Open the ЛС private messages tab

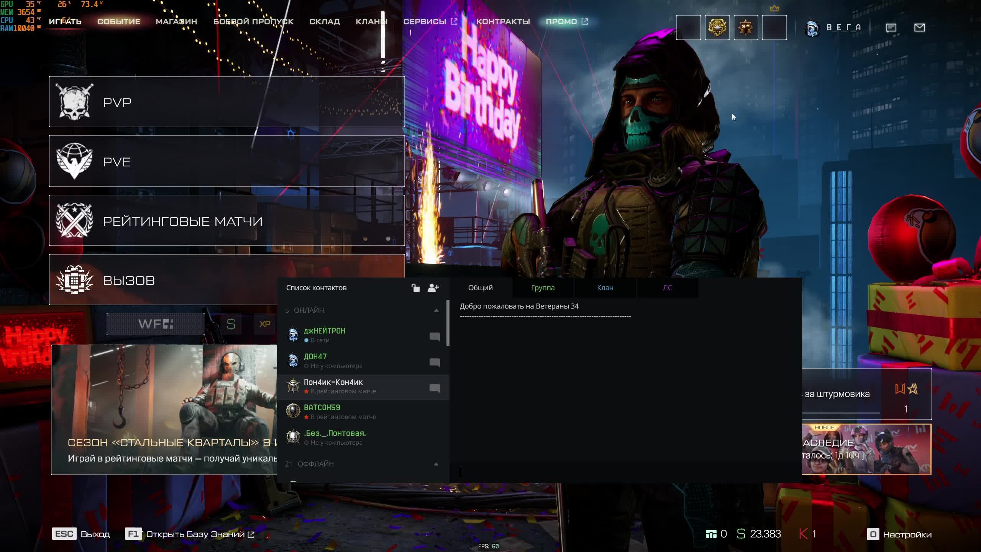[x=667, y=287]
